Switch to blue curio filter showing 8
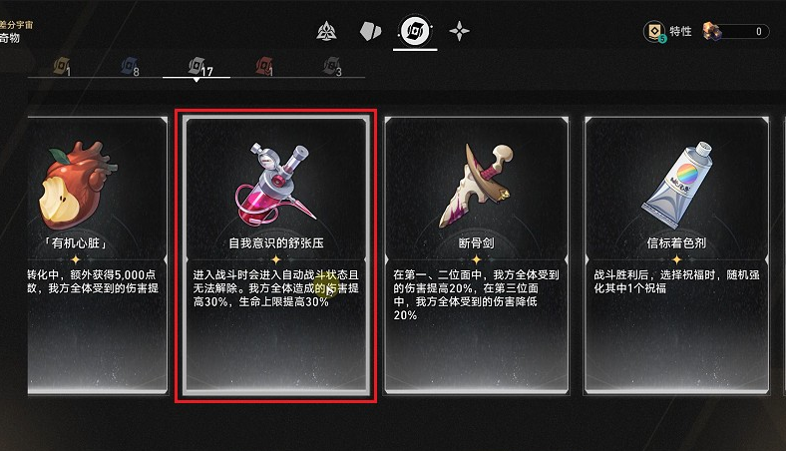This screenshot has width=786, height=451. click(x=131, y=66)
